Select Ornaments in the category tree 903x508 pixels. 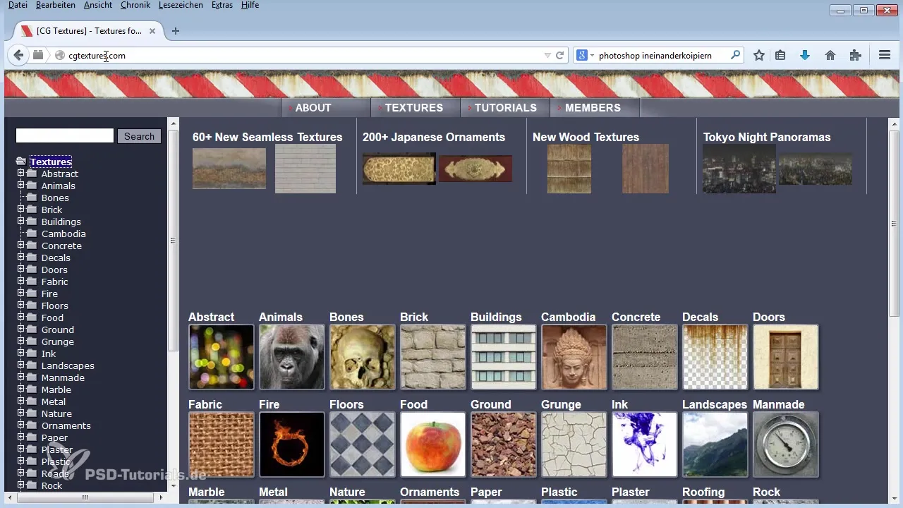click(x=66, y=425)
